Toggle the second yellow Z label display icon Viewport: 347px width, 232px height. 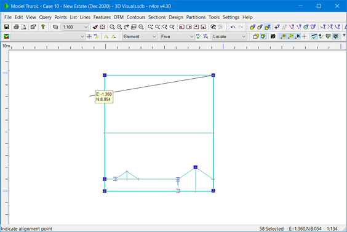pos(290,36)
